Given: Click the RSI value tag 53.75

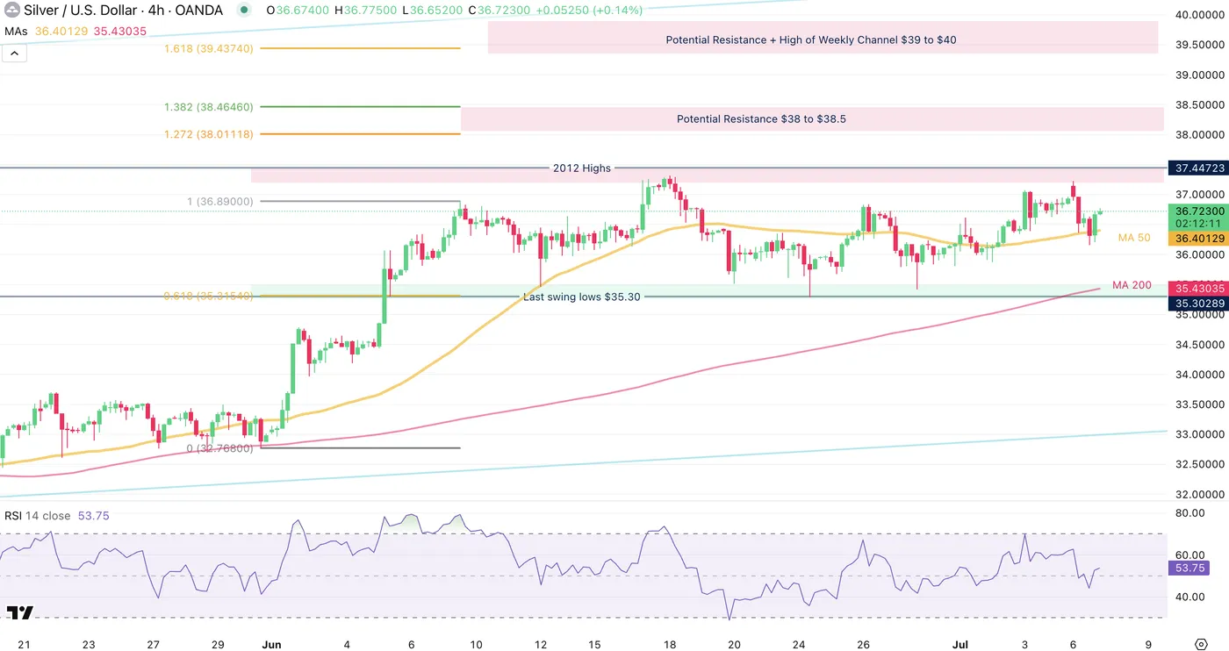Looking at the screenshot, I should 1189,568.
